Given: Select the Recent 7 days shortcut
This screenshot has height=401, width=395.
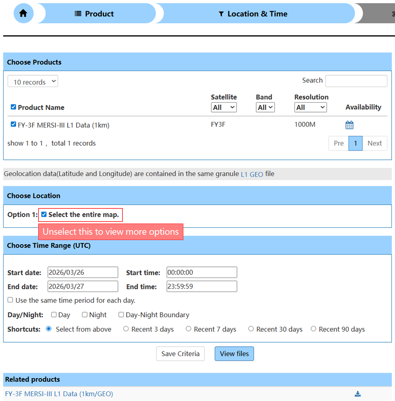Looking at the screenshot, I should click(188, 329).
